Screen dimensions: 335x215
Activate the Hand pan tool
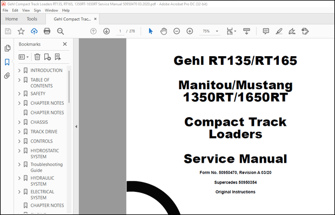164,31
